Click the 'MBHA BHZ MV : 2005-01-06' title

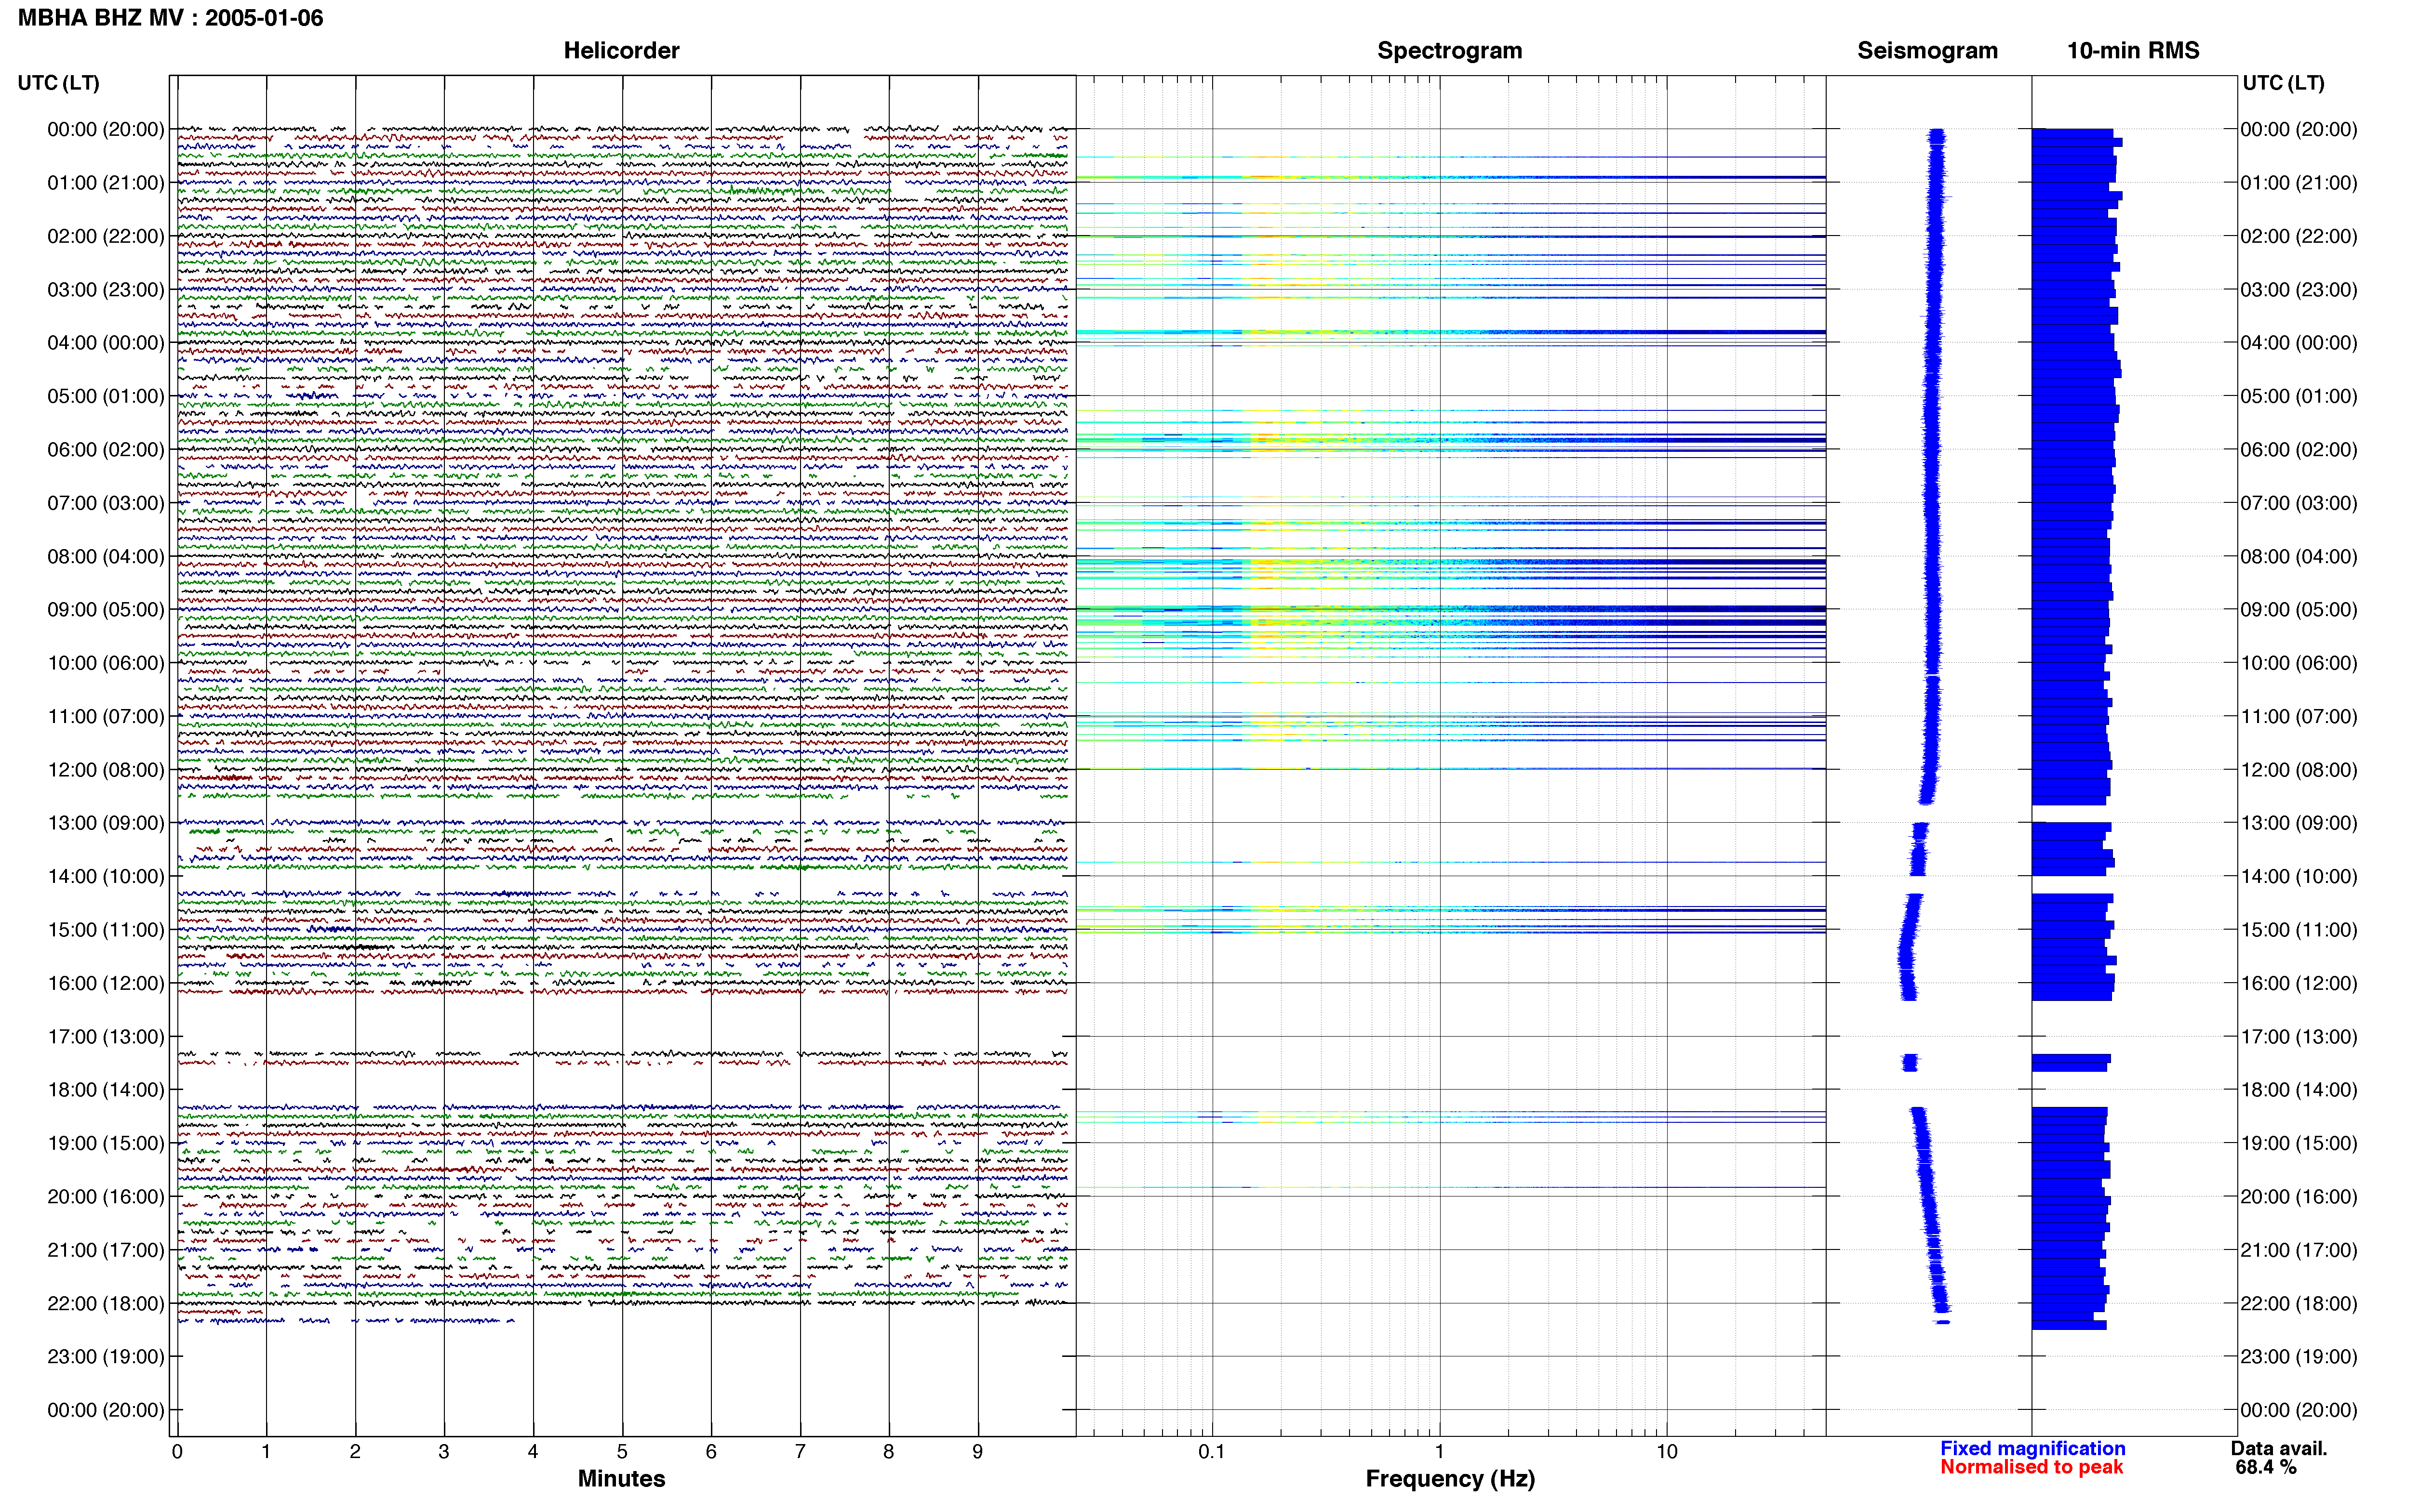click(x=170, y=18)
